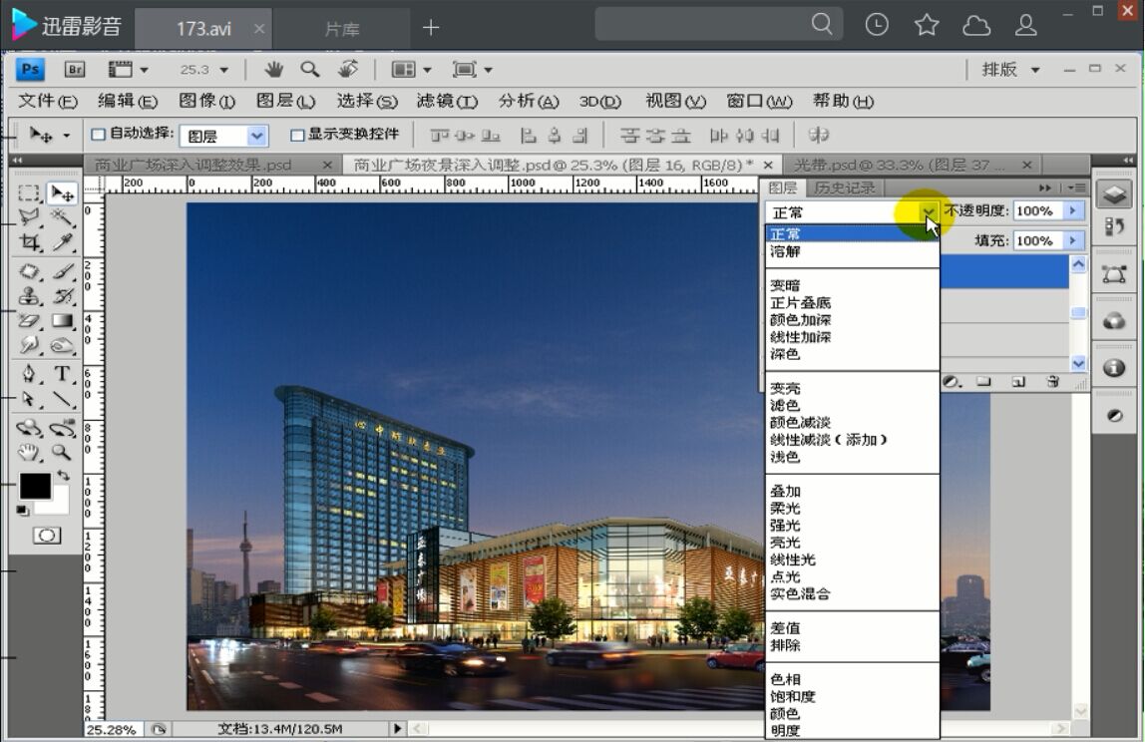Click the black foreground color swatch
Image resolution: width=1145 pixels, height=742 pixels.
click(x=34, y=485)
